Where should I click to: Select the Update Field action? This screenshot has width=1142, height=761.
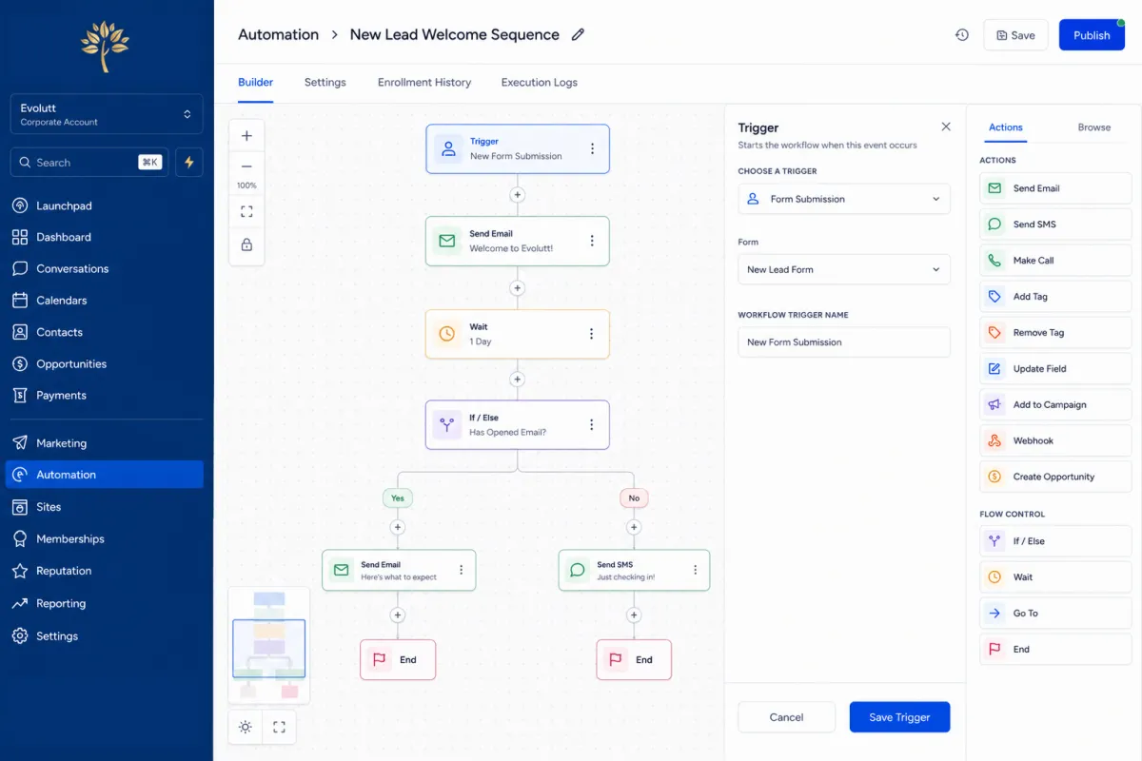click(x=1055, y=369)
